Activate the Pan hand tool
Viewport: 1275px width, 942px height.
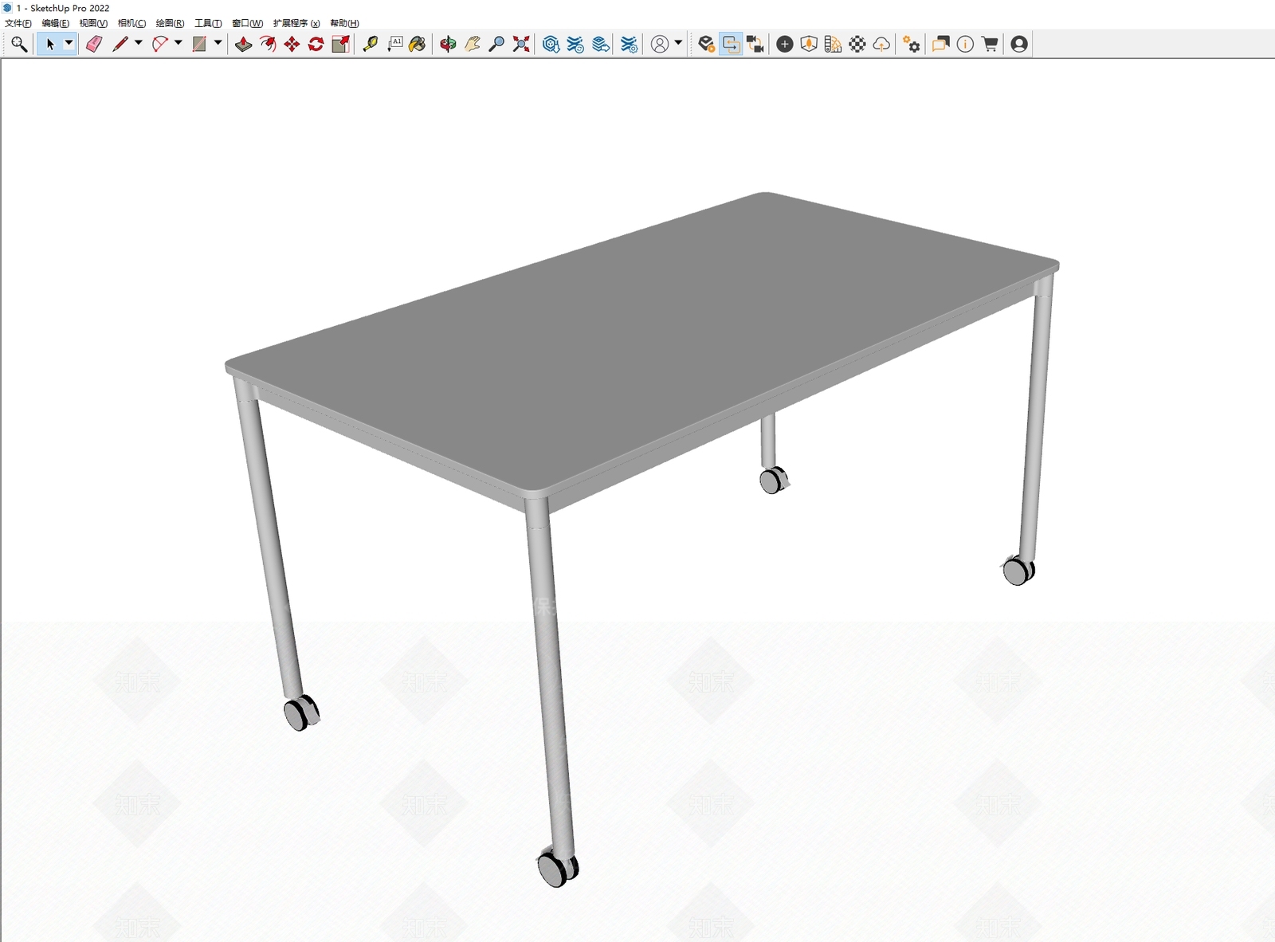click(473, 44)
